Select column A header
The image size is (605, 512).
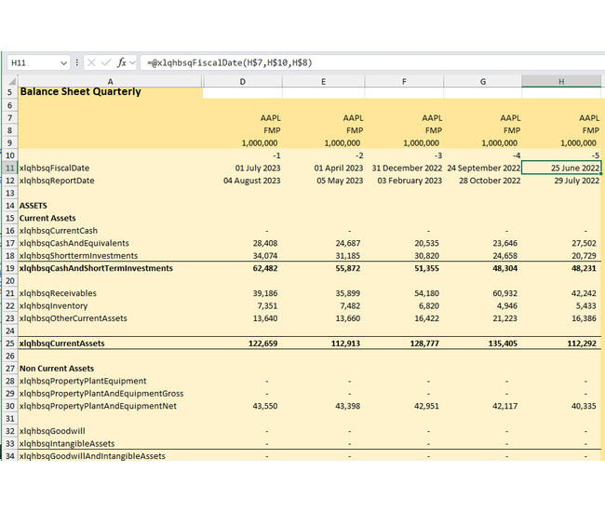point(110,81)
